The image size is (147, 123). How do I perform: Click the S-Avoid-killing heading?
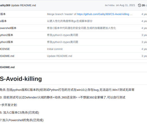[21, 79]
